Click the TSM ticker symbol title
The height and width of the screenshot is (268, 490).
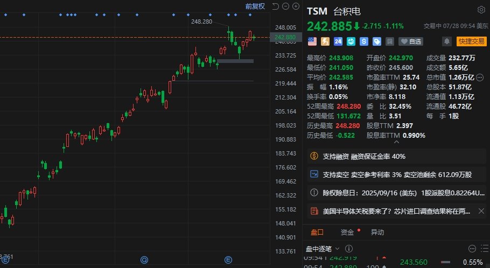click(317, 11)
